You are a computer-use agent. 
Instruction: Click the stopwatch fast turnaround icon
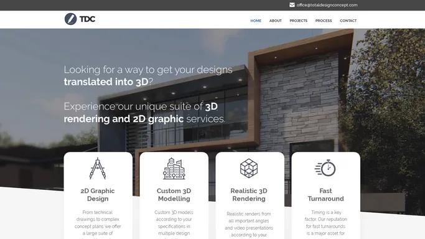[325, 168]
